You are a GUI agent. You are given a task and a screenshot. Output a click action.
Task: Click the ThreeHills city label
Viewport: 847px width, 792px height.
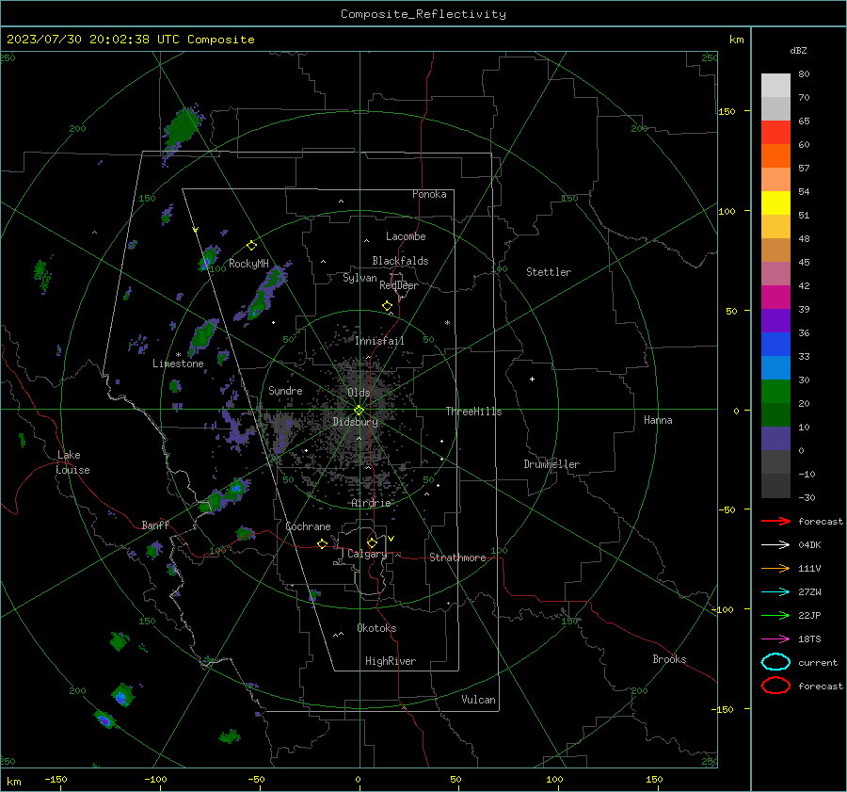pyautogui.click(x=473, y=412)
